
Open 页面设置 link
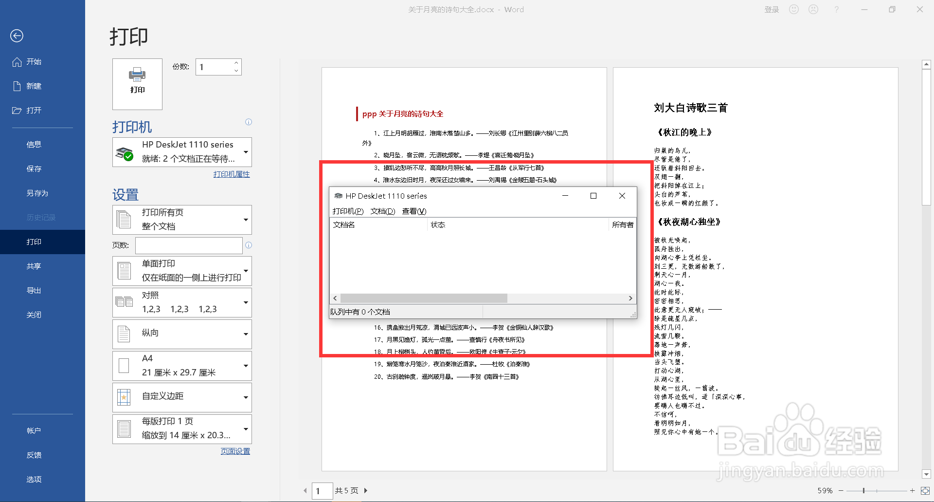click(x=235, y=451)
